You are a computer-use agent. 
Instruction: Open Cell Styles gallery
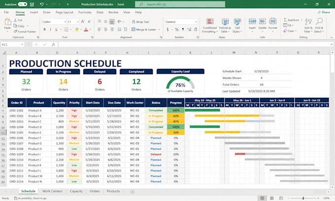pyautogui.click(x=237, y=26)
